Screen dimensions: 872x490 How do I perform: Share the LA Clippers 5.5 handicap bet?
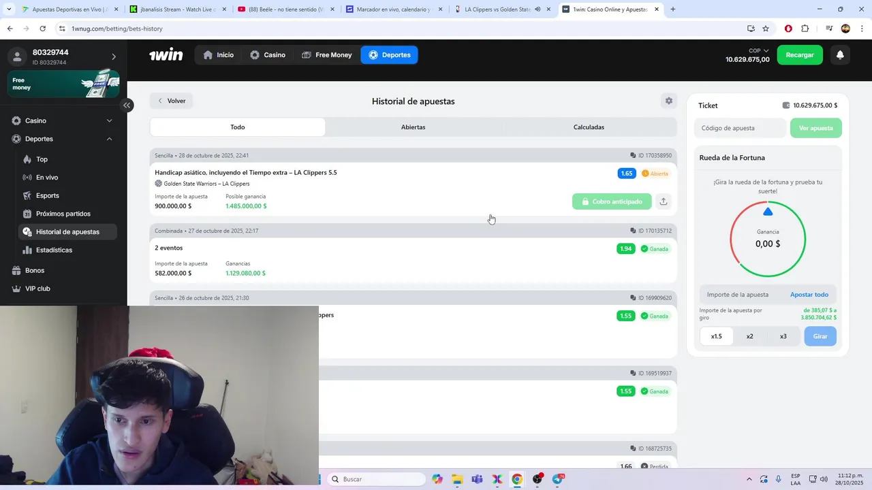click(x=664, y=201)
